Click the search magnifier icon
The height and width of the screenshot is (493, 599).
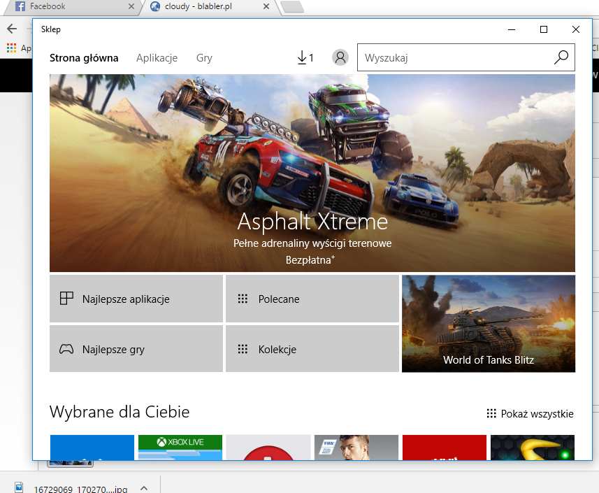[561, 57]
